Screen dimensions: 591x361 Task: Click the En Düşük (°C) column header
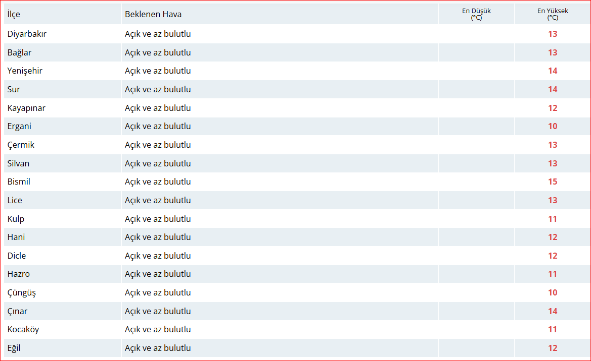pos(476,14)
